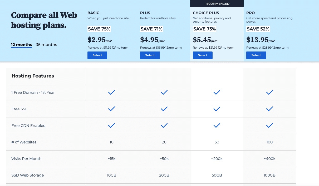Click the Basic plan Free CDN checkmark

point(111,125)
